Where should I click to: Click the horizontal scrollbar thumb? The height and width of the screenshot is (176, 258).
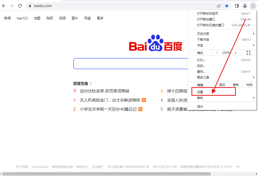(107, 174)
